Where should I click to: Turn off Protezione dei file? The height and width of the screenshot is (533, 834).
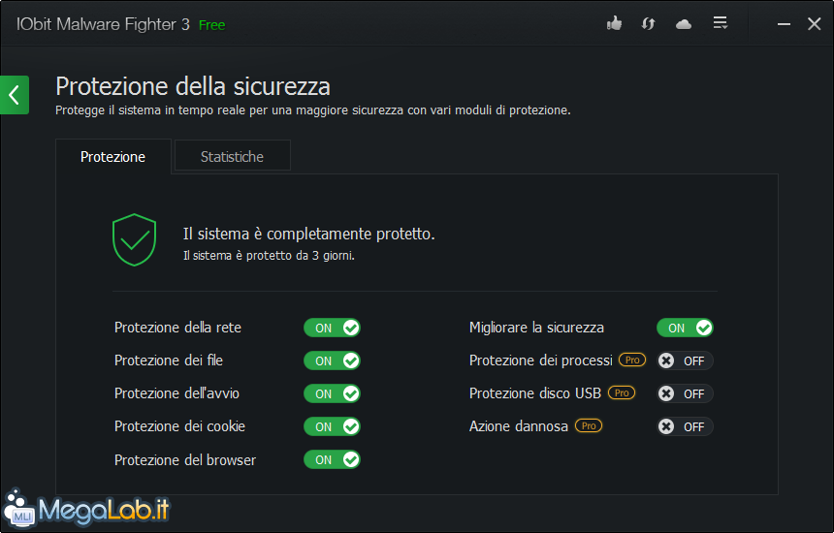332,361
